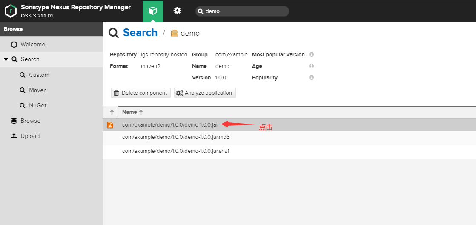Viewport: 476px width, 225px height.
Task: Click the com.example group value
Action: pos(231,55)
